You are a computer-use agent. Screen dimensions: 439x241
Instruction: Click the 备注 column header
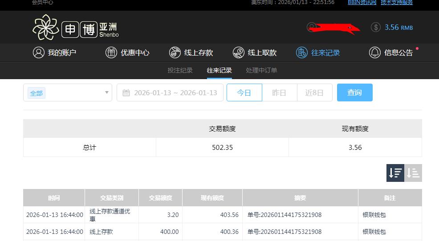[390, 198]
